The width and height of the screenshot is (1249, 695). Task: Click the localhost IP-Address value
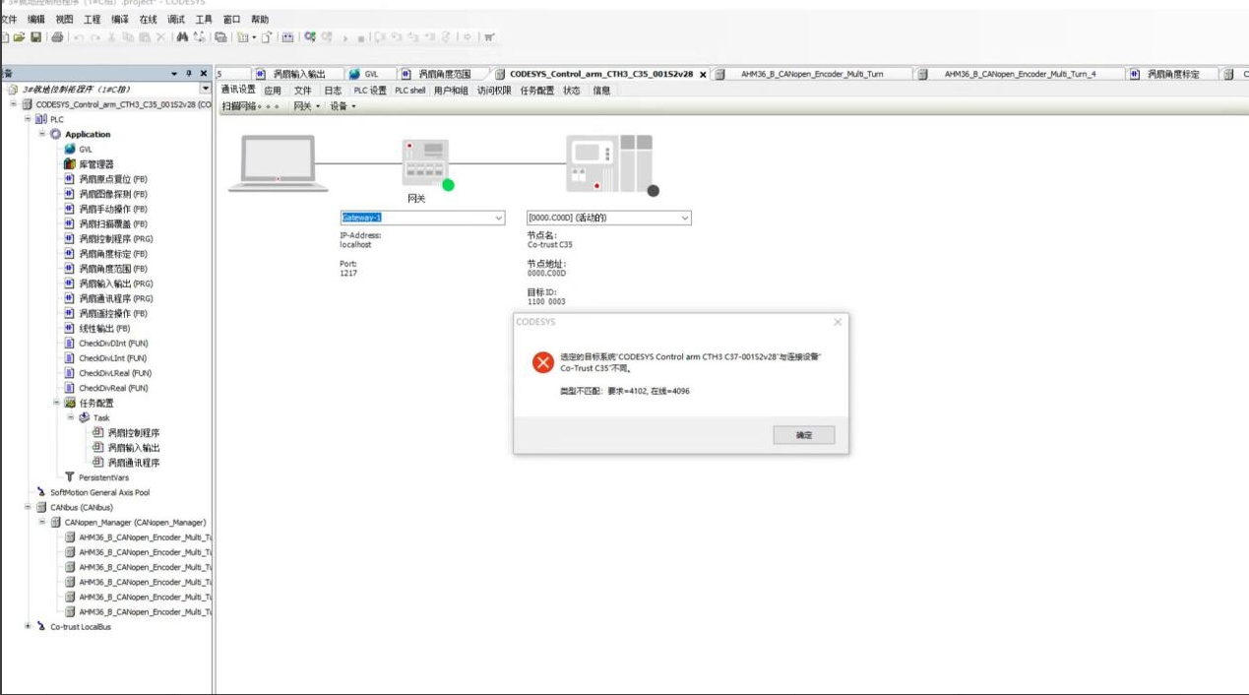[x=355, y=244]
